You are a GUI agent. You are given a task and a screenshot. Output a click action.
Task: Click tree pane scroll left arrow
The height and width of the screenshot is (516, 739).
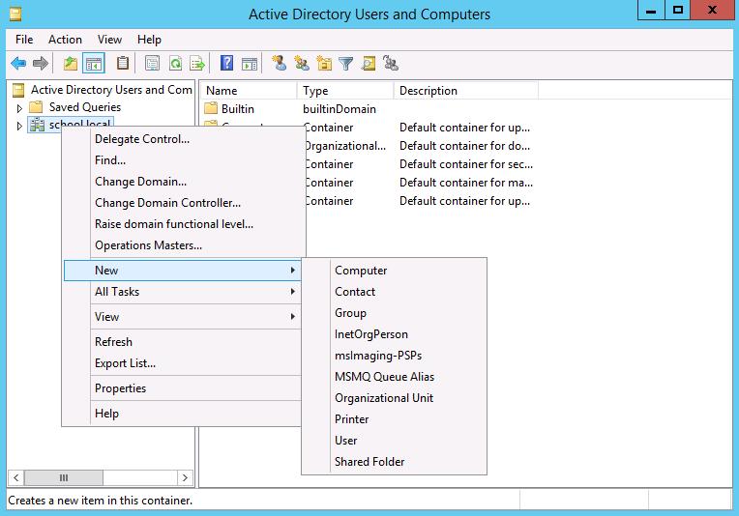(16, 478)
